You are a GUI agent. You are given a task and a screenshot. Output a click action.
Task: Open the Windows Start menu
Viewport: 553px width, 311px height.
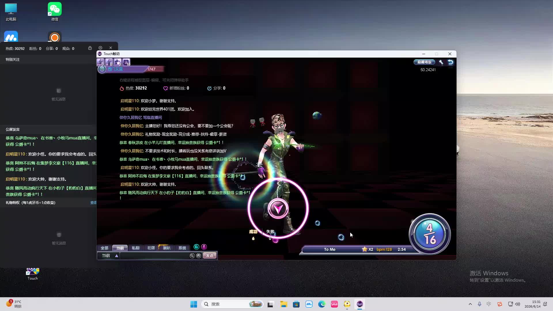point(194,304)
